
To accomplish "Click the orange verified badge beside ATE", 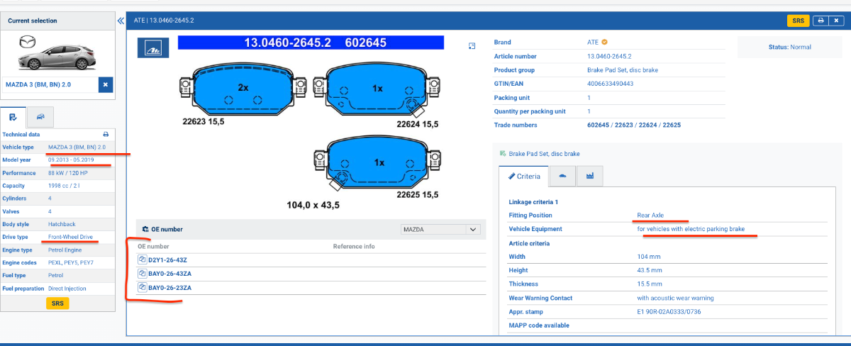I will click(604, 43).
